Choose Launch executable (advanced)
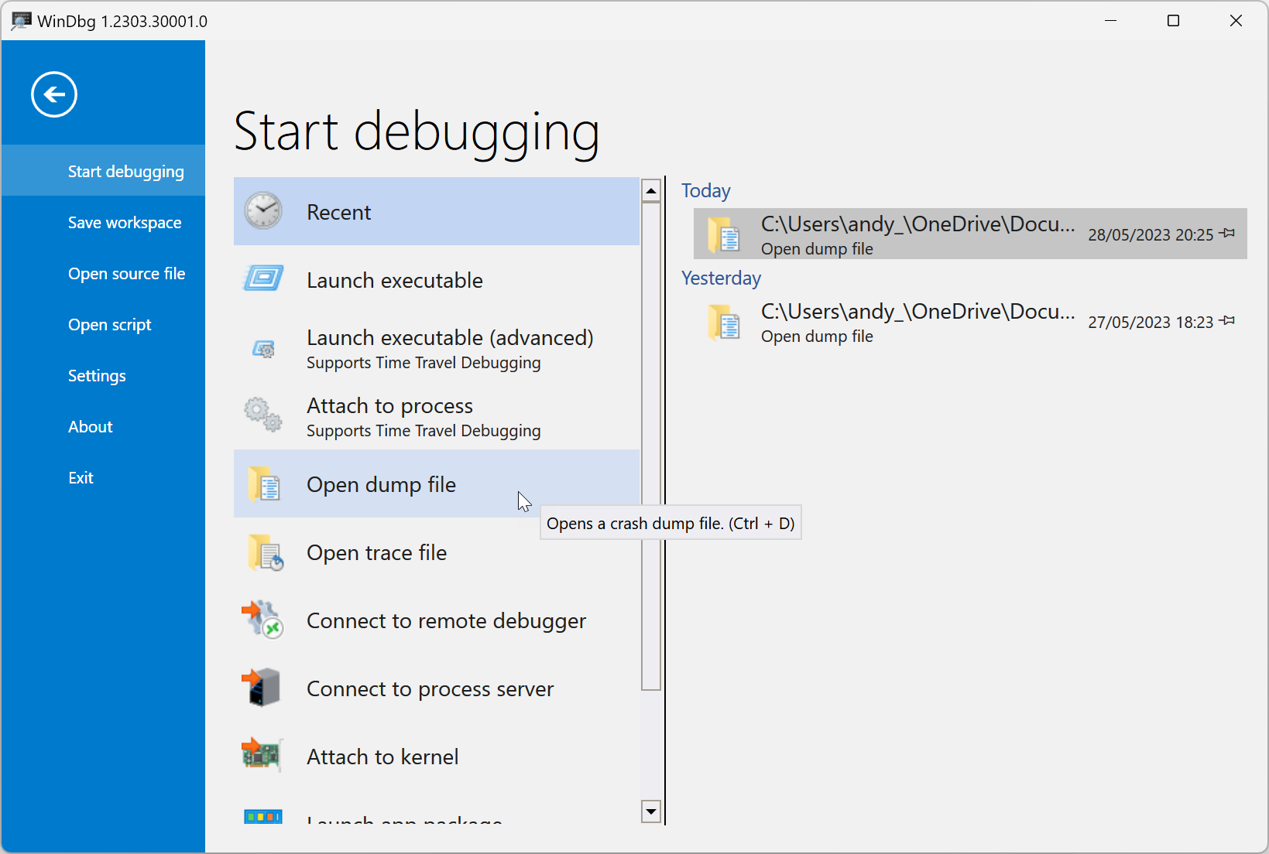This screenshot has width=1269, height=854. [437, 347]
